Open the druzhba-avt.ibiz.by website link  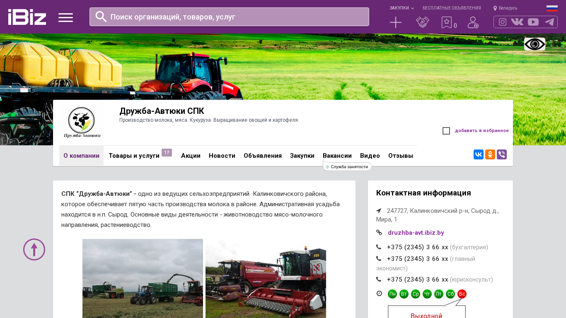(x=416, y=233)
